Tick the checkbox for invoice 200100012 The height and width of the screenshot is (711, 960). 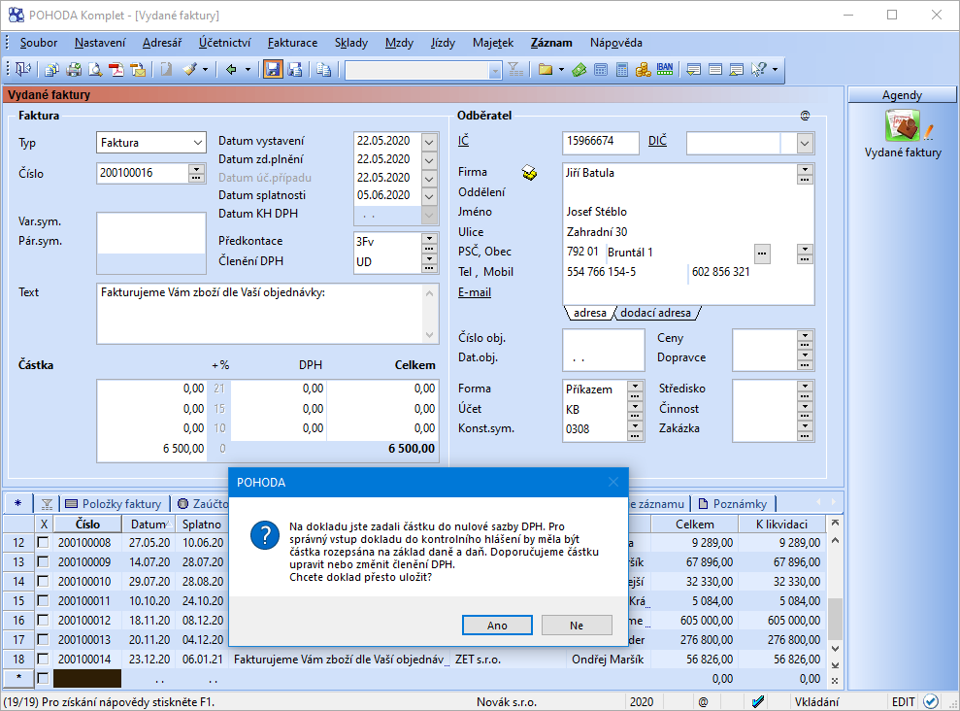[x=43, y=621]
